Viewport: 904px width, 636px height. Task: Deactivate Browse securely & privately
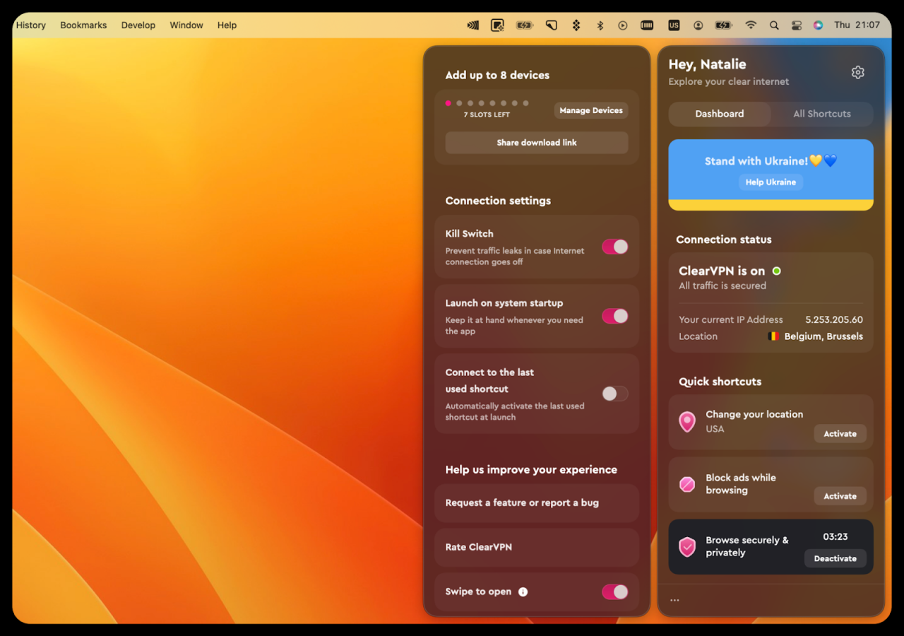pyautogui.click(x=835, y=558)
